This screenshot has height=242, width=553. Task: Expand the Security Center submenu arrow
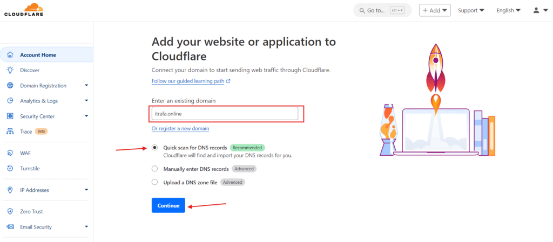point(86,116)
